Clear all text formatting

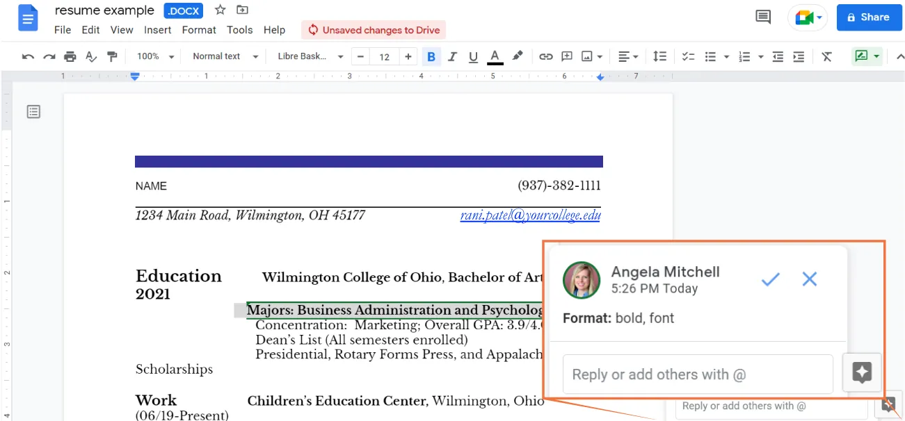(826, 56)
